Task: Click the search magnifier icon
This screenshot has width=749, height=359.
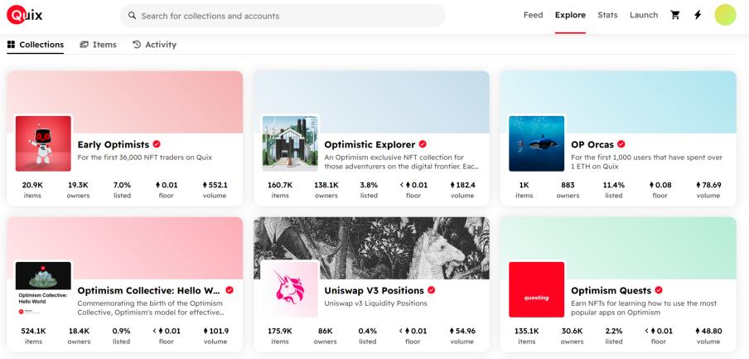Action: click(132, 16)
